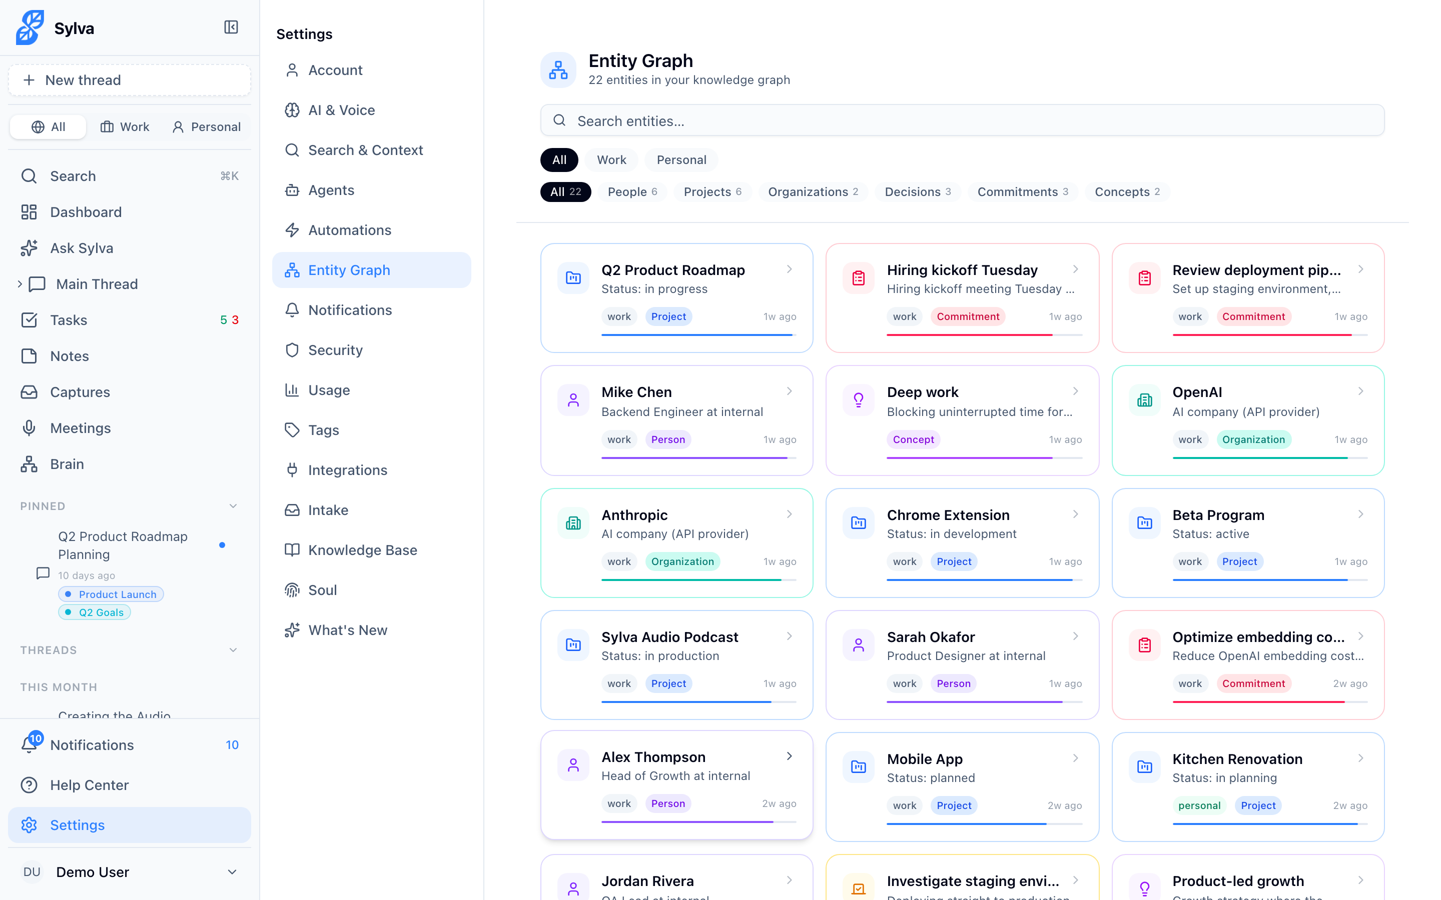Screen dimensions: 1441x900
Task: Click the Product Launch tag
Action: coord(111,594)
